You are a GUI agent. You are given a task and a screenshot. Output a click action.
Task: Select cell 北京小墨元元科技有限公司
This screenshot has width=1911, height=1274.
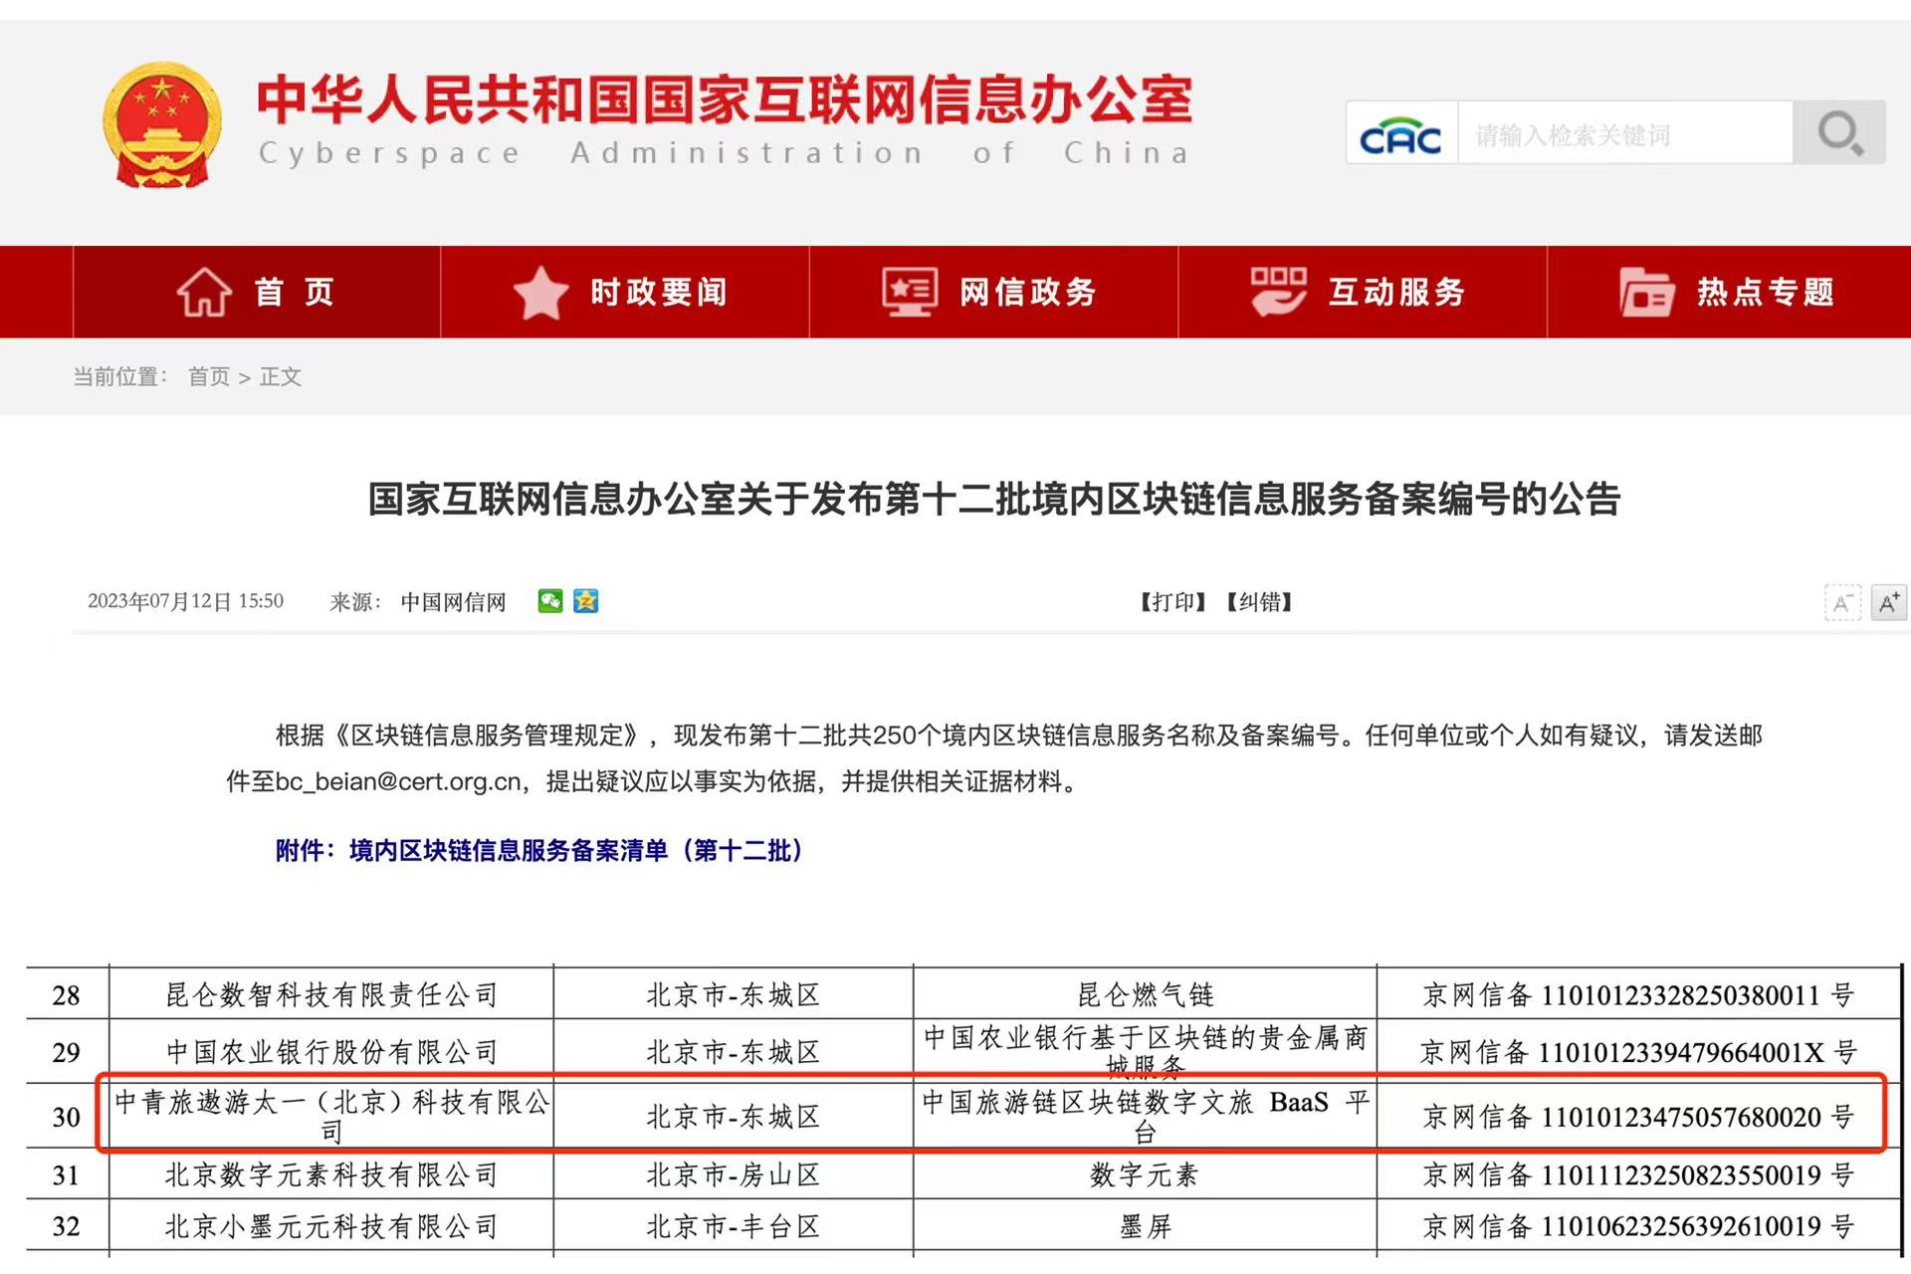(x=331, y=1226)
